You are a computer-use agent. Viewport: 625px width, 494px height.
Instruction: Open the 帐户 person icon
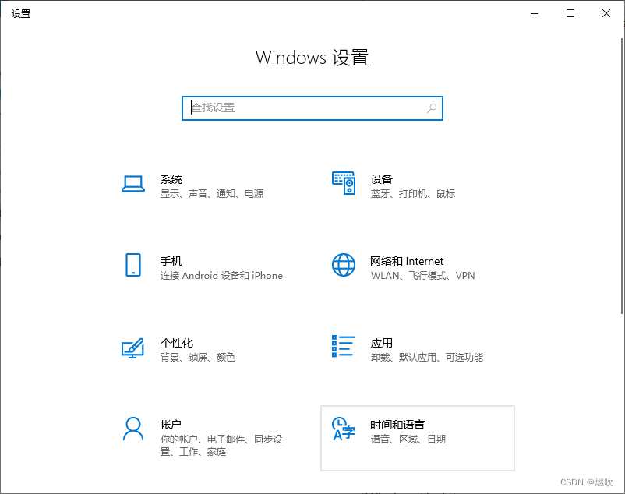(x=133, y=429)
